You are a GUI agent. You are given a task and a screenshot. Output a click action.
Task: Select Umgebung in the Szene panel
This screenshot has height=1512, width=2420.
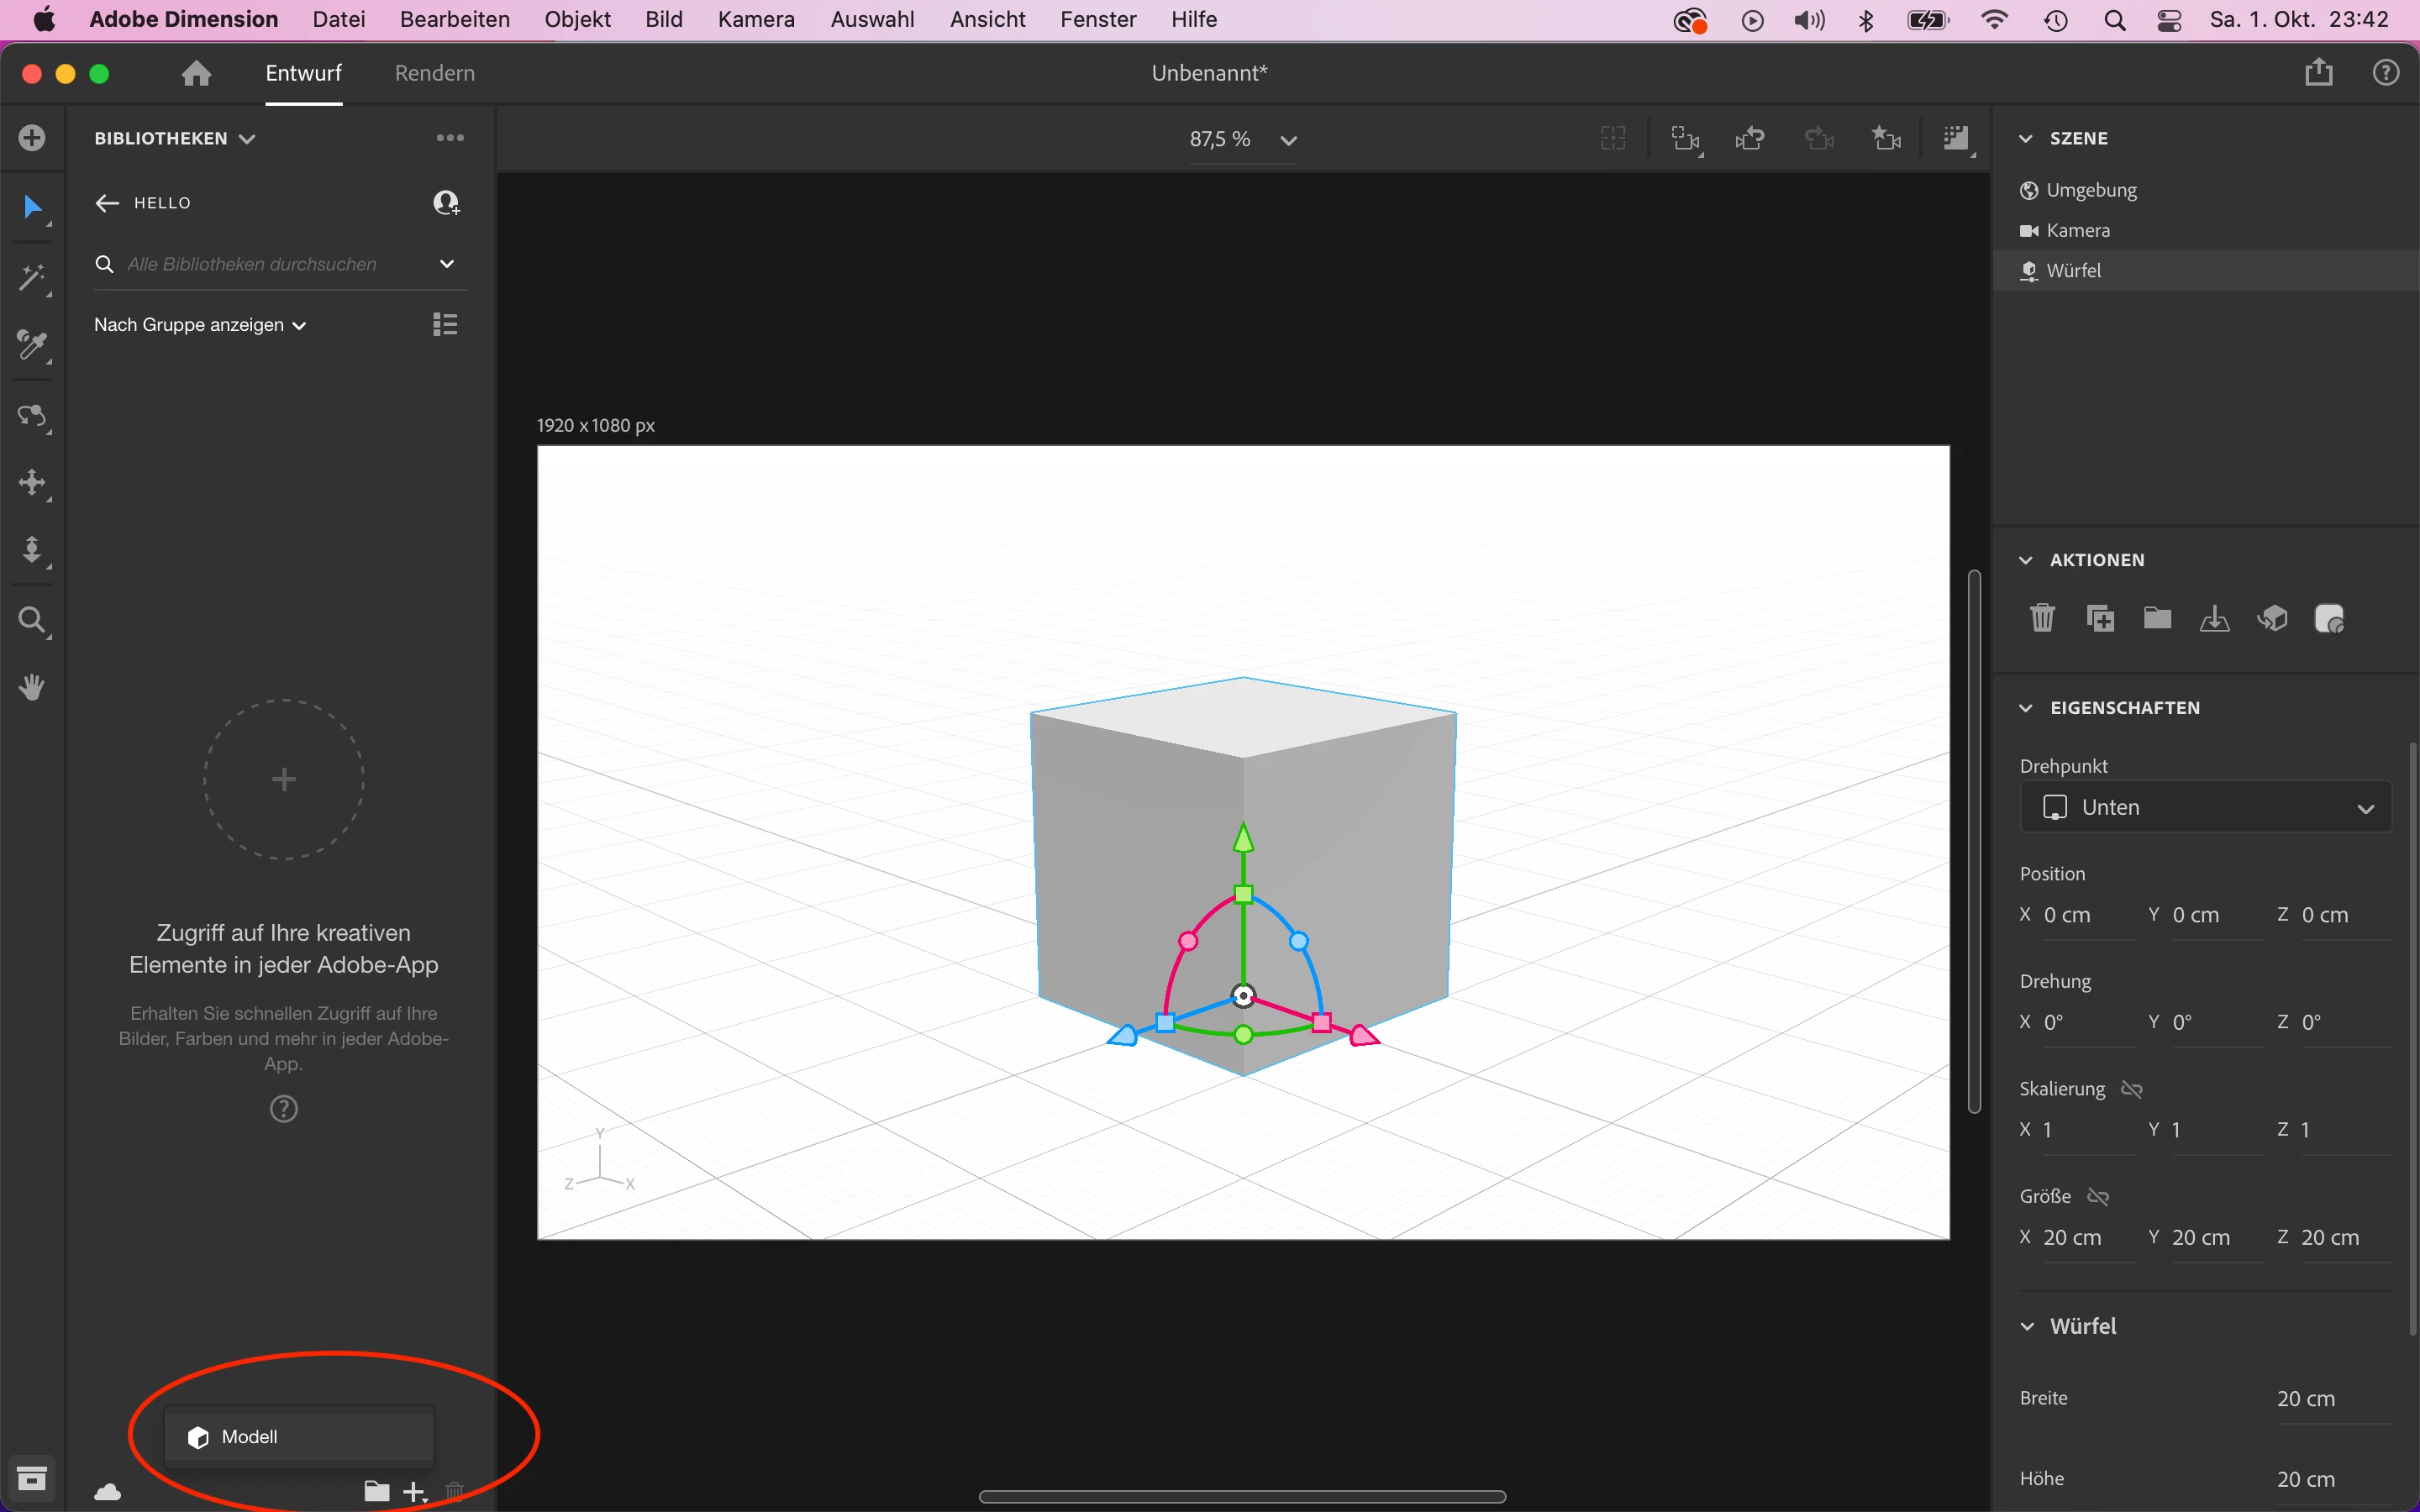coord(2090,190)
